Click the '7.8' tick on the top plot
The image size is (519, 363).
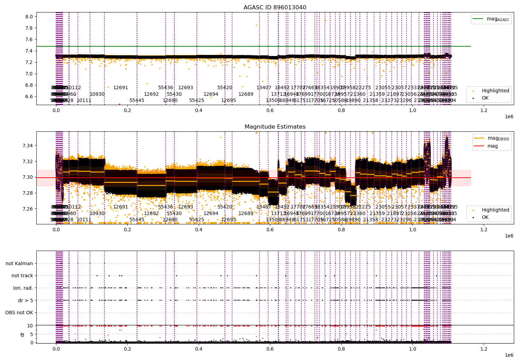point(29,28)
